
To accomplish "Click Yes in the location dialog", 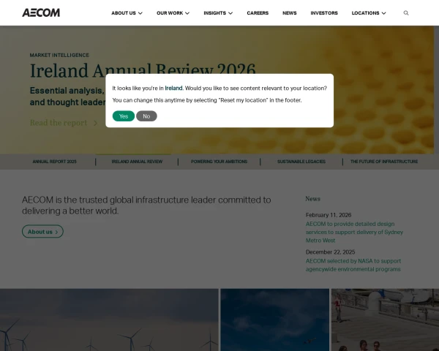I will pos(124,116).
